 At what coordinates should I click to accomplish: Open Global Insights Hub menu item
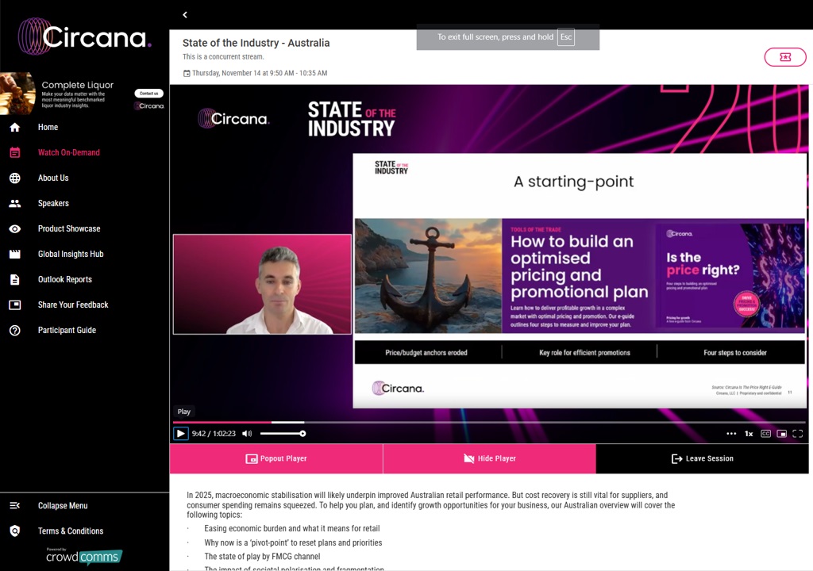pos(71,254)
